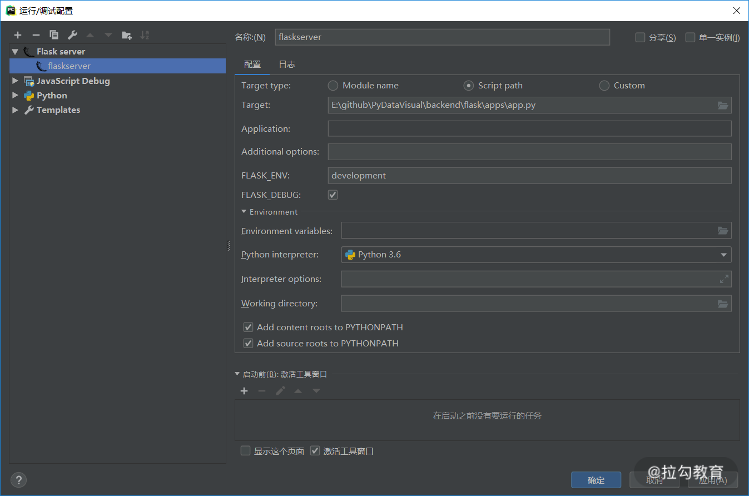Click the Add New Configuration plus icon
The width and height of the screenshot is (749, 496).
18,35
